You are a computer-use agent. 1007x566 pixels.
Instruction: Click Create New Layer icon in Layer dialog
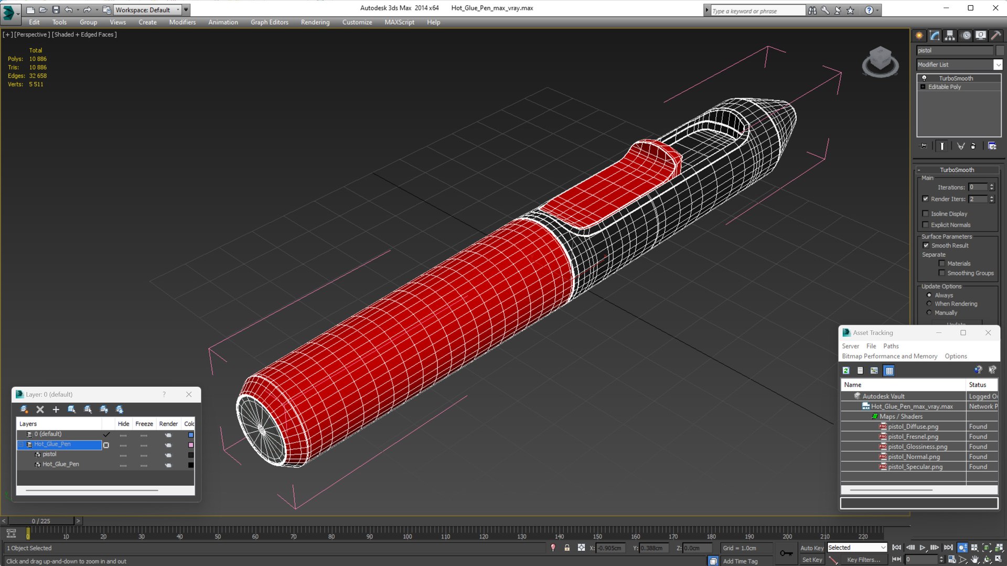click(x=24, y=409)
